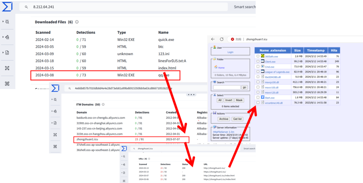Check the box for Client.exe

258,61
